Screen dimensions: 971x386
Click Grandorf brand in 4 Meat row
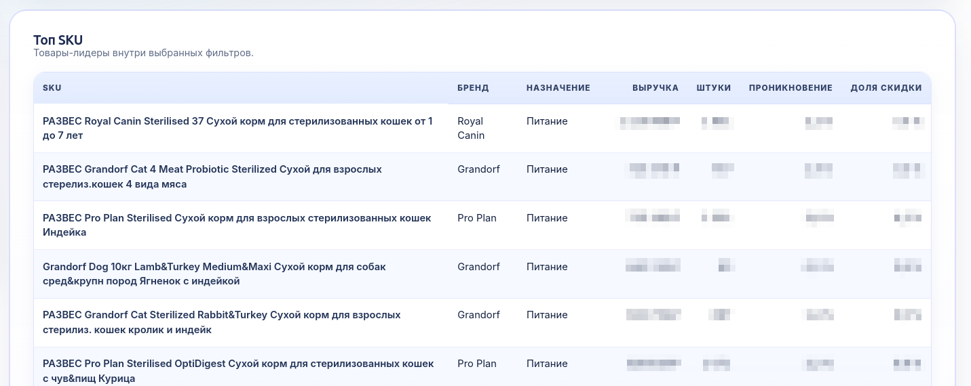478,169
